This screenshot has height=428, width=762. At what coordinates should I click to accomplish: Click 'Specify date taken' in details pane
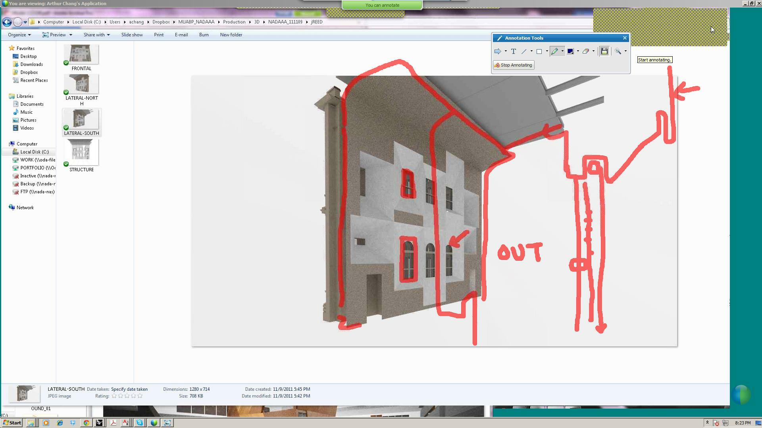point(129,389)
